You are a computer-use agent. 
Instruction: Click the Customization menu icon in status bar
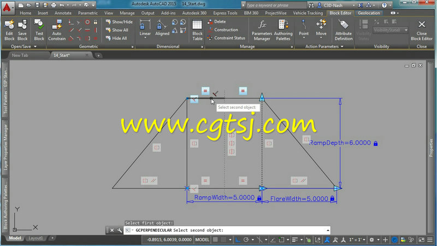[x=430, y=239]
